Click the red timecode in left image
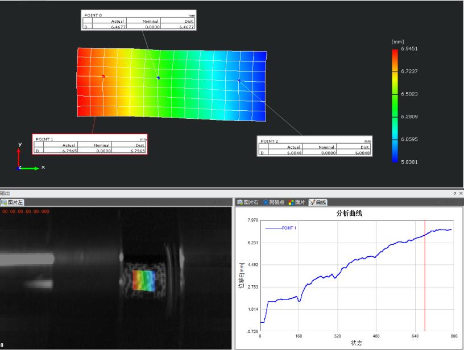The width and height of the screenshot is (464, 350). [x=26, y=211]
